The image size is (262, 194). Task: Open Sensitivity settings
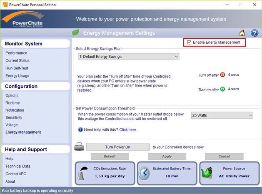[x=14, y=117]
